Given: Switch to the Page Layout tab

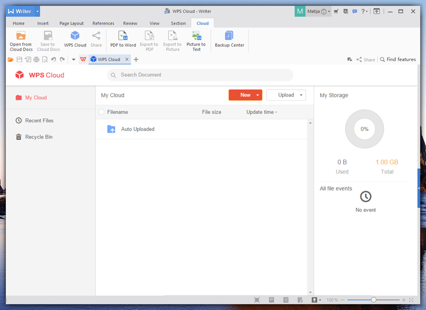Looking at the screenshot, I should tap(71, 23).
